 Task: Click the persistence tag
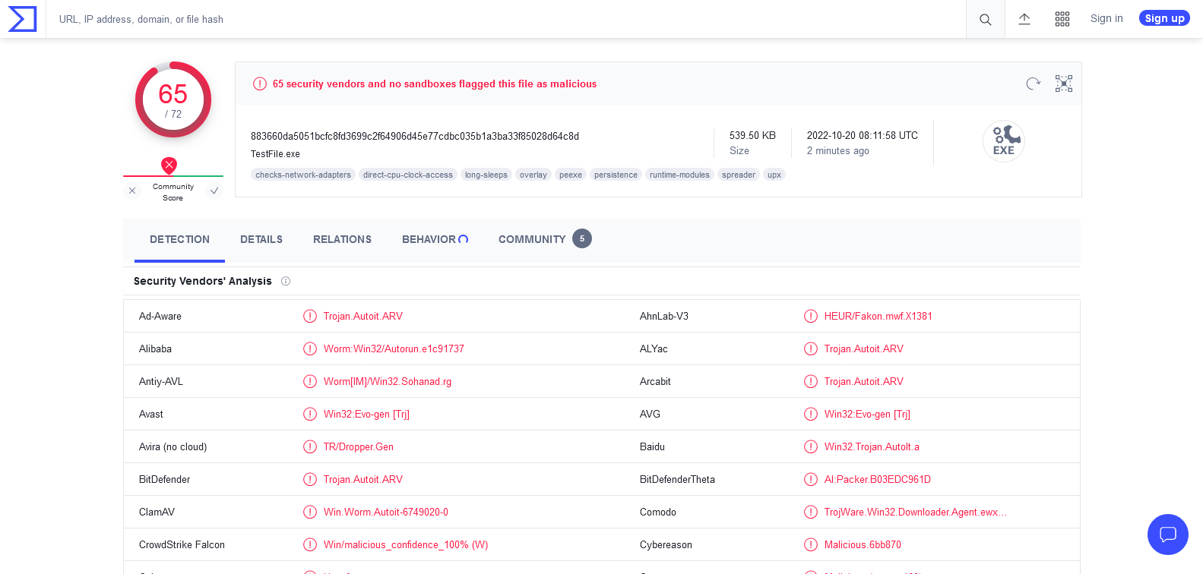pyautogui.click(x=616, y=175)
